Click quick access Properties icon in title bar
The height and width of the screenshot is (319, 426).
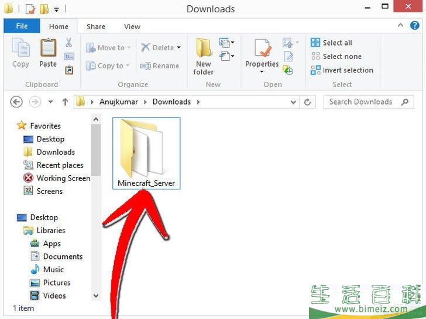[30, 9]
